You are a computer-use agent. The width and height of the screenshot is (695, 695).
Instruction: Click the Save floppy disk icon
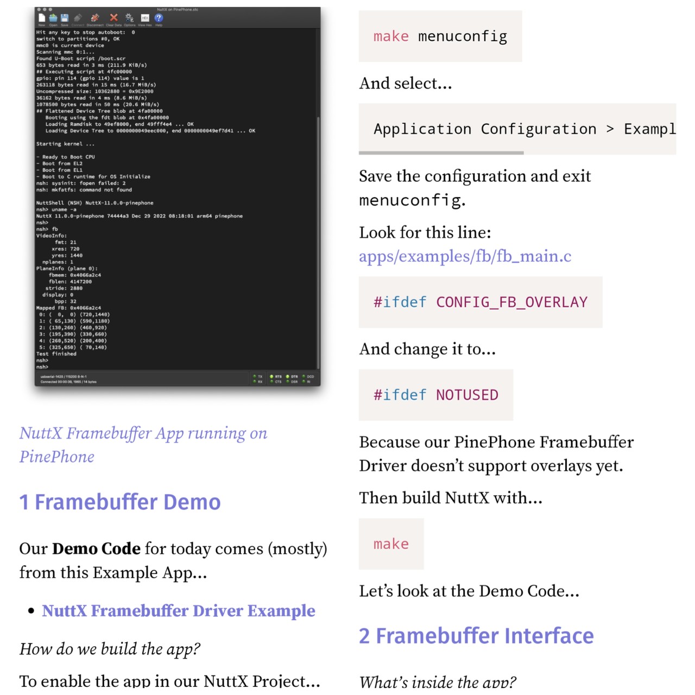[65, 18]
